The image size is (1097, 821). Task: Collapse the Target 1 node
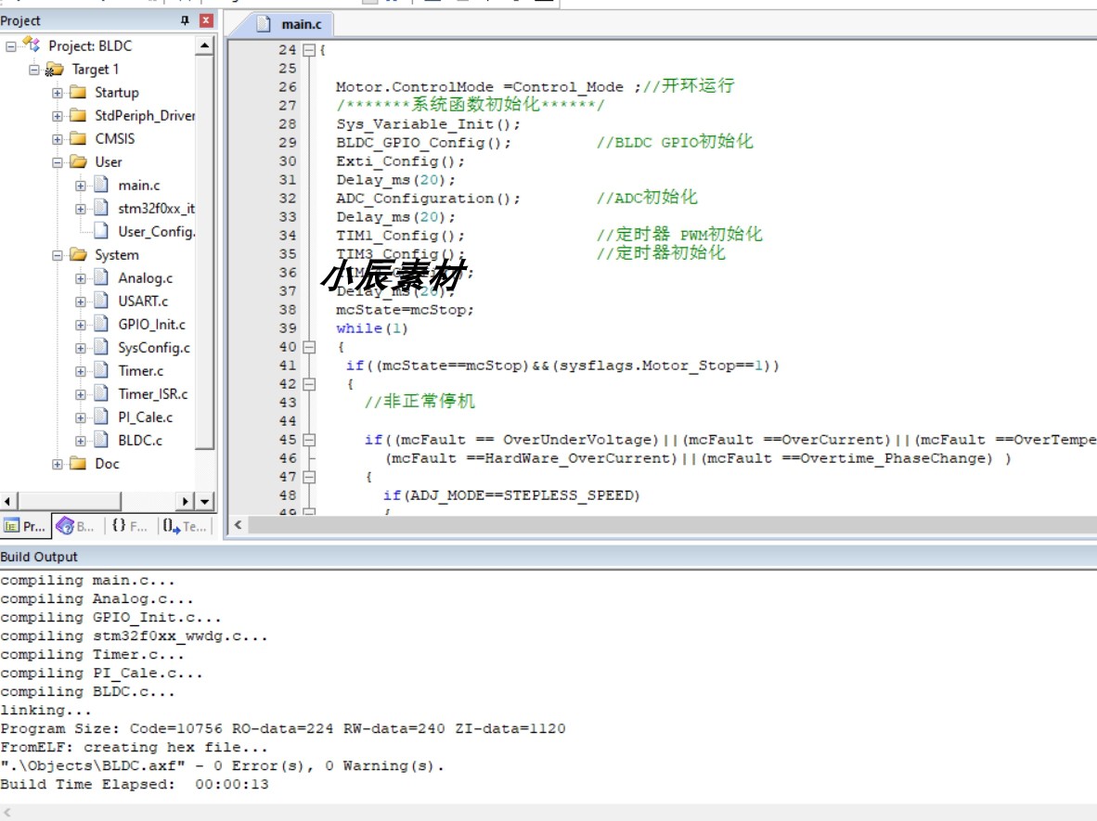pyautogui.click(x=33, y=70)
